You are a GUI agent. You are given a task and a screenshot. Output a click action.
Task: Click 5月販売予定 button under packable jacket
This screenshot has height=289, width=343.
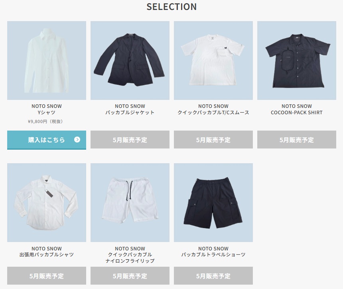click(x=130, y=140)
